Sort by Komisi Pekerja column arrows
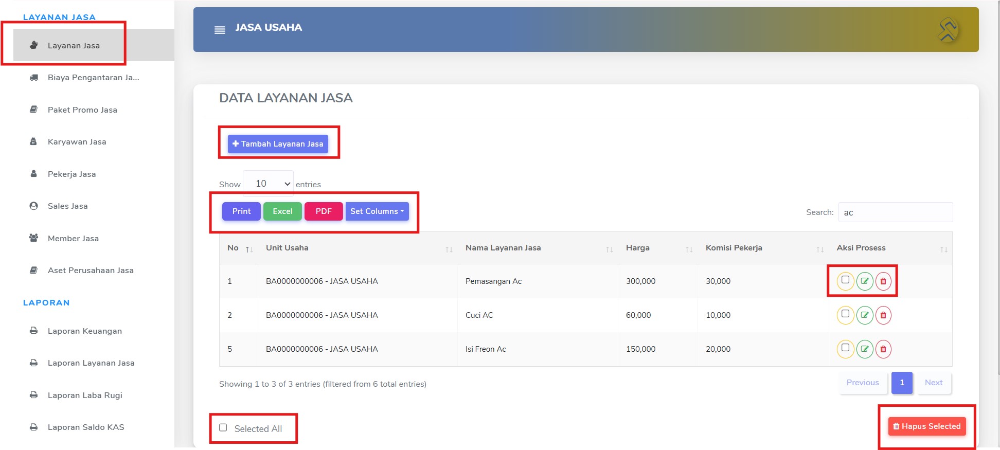This screenshot has width=1000, height=450. 820,249
